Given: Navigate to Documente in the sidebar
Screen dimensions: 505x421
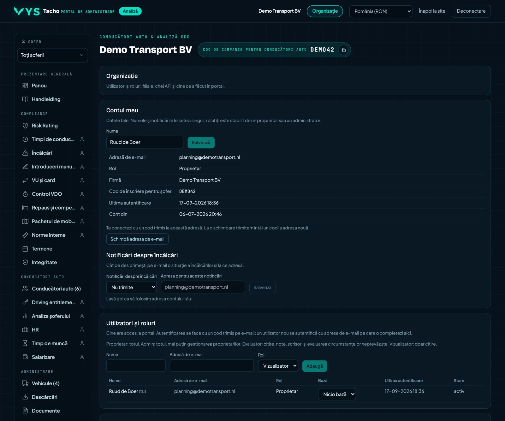Looking at the screenshot, I should 52,411.
